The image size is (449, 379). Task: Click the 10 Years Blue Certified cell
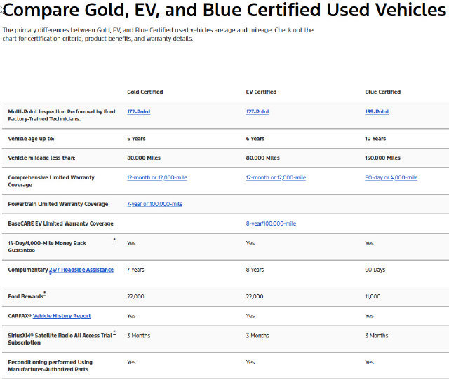pos(375,139)
